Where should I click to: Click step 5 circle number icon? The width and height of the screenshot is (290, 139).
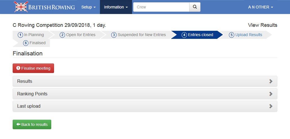[x=231, y=35]
